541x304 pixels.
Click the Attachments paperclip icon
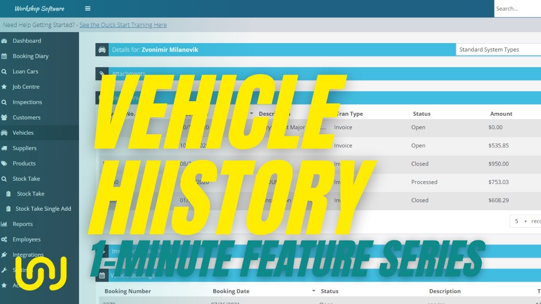pyautogui.click(x=102, y=74)
